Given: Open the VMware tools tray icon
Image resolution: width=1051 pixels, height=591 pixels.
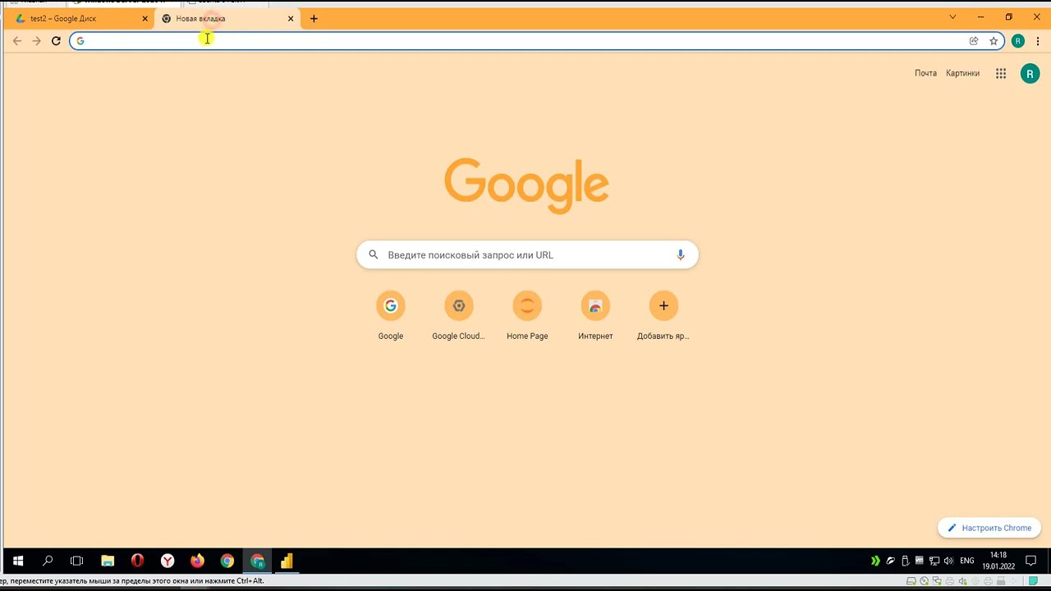Looking at the screenshot, I should click(x=920, y=561).
